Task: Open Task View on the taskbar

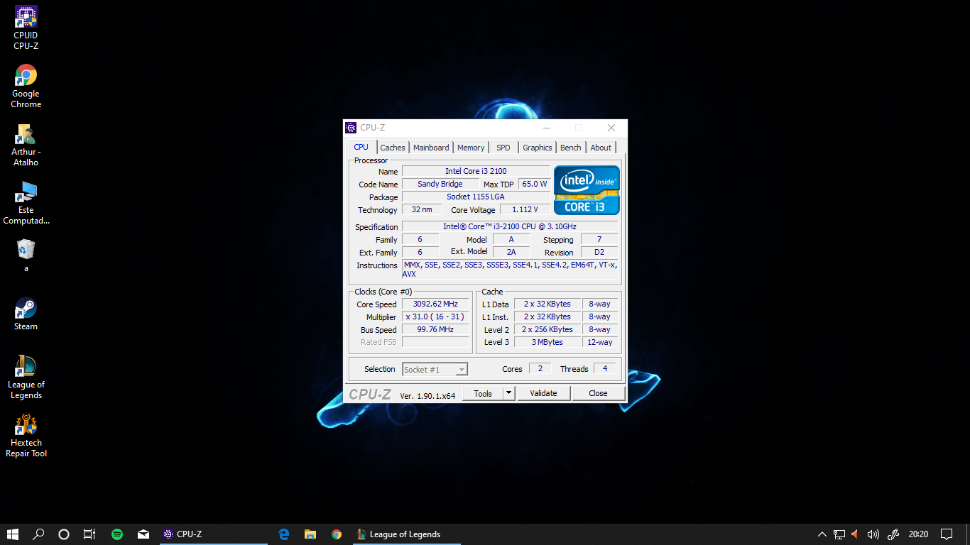Action: click(x=89, y=534)
